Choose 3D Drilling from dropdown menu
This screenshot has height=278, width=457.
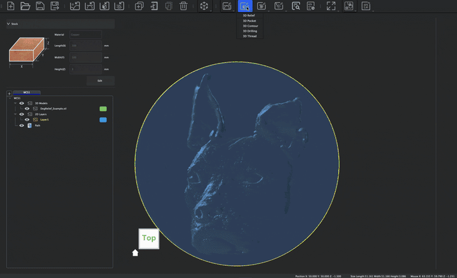(250, 31)
